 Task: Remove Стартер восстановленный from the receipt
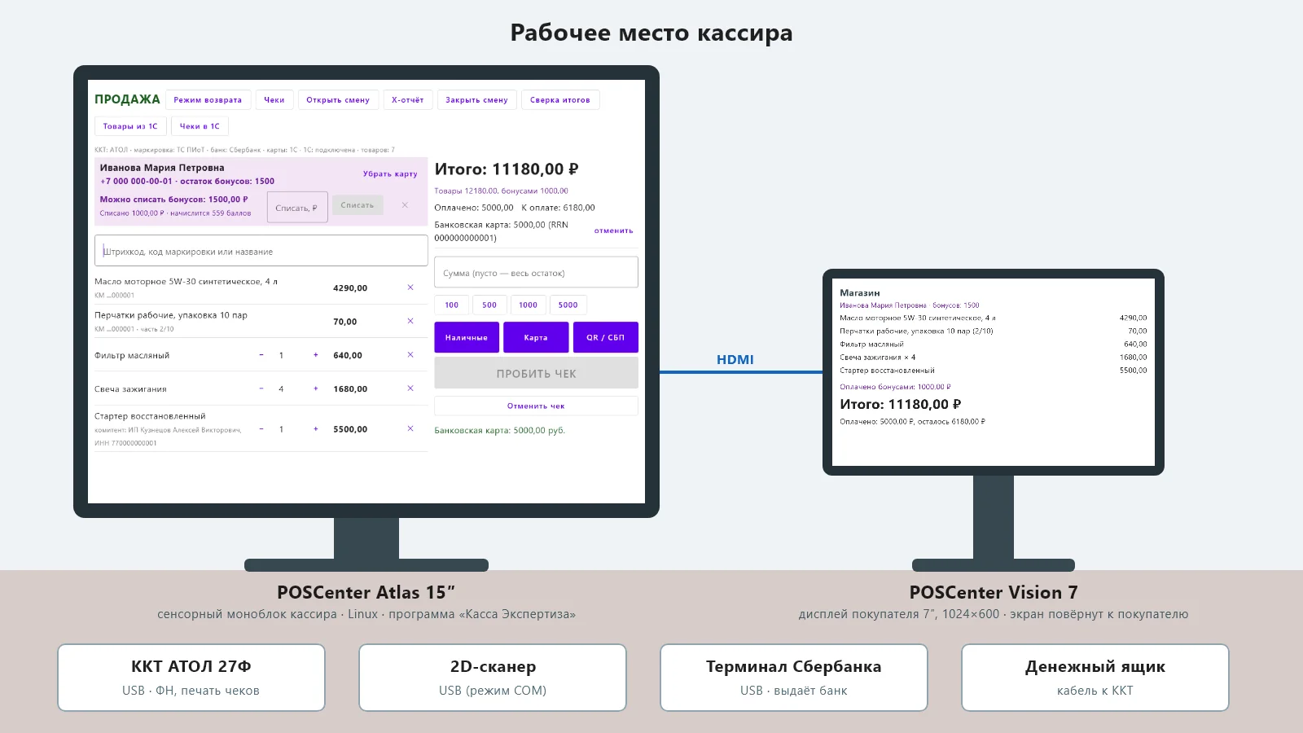(410, 428)
